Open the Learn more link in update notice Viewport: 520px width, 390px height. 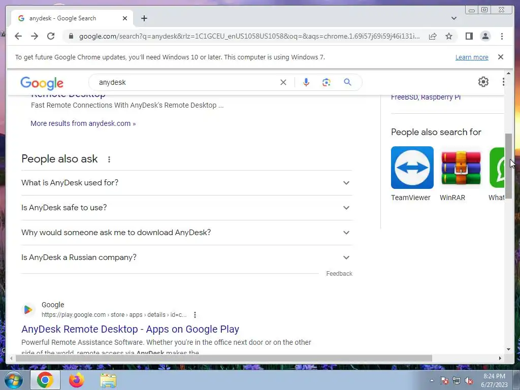(472, 57)
